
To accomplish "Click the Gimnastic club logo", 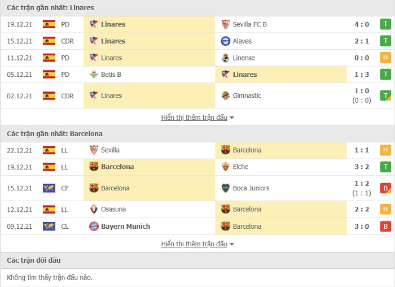I will point(226,95).
